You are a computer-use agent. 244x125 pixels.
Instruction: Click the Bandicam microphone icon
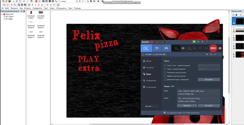pyautogui.click(x=189, y=49)
